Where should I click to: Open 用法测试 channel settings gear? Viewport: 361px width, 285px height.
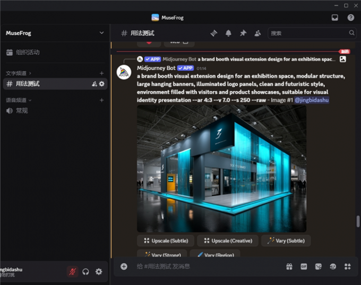point(101,84)
